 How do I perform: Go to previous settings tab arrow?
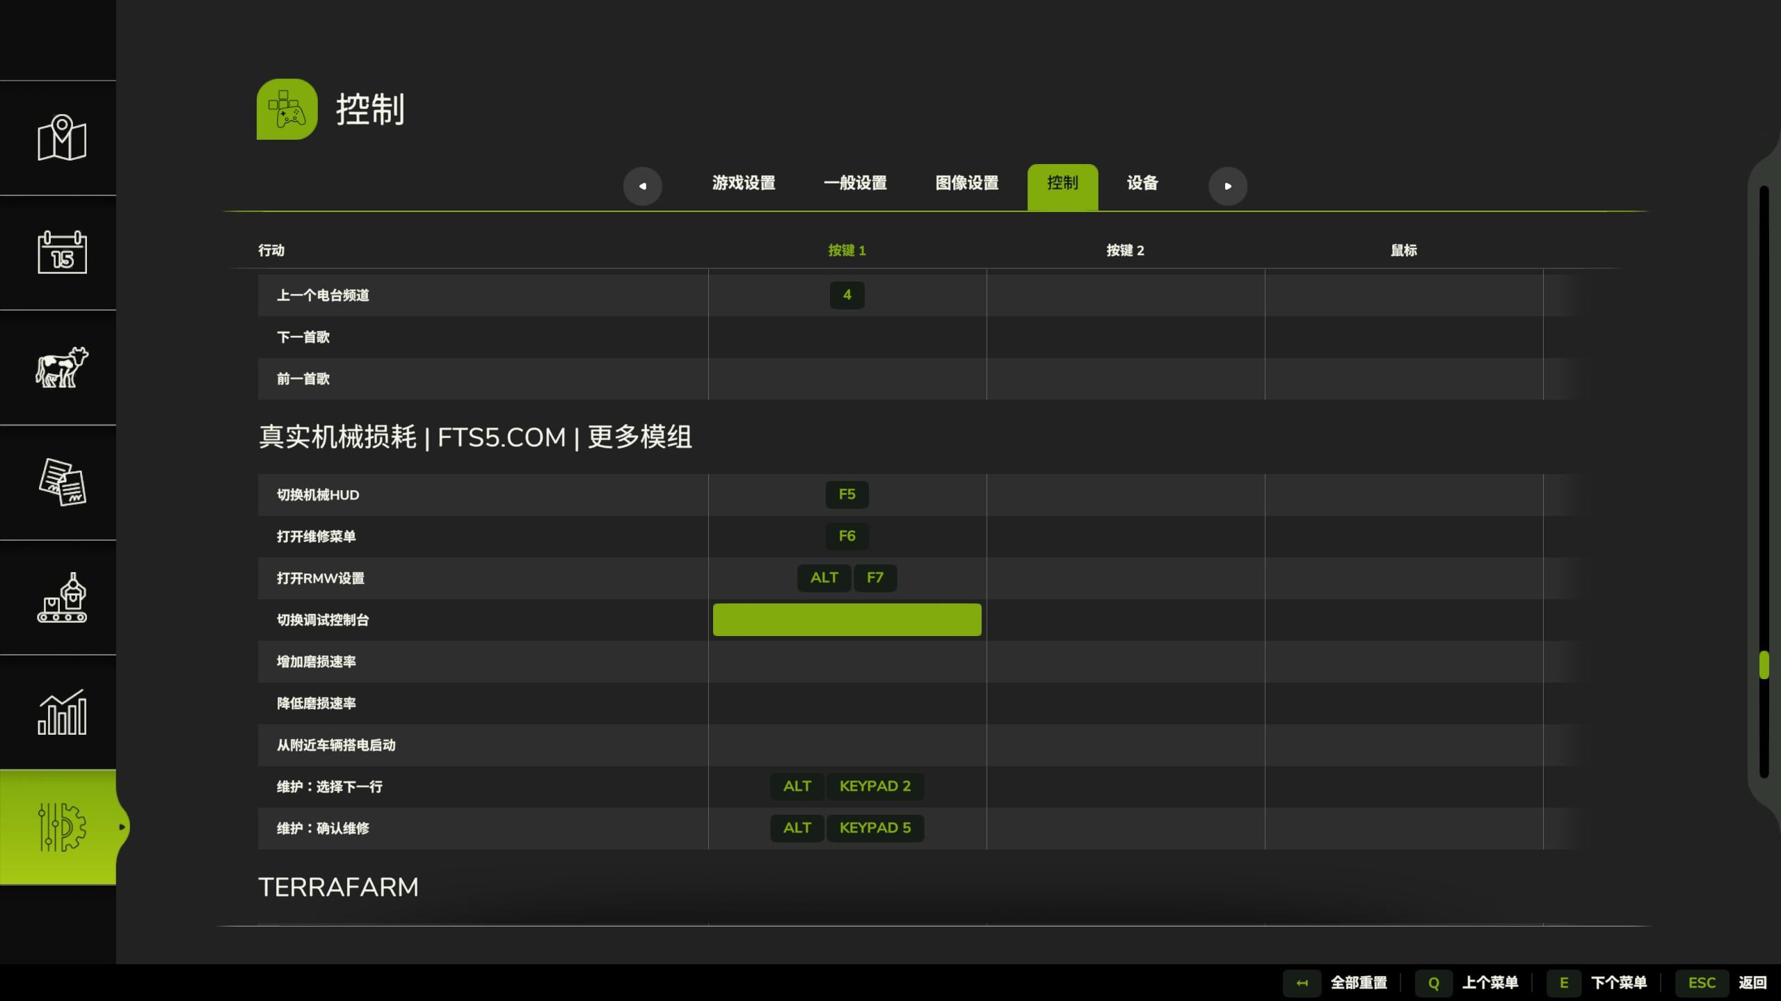click(x=642, y=186)
